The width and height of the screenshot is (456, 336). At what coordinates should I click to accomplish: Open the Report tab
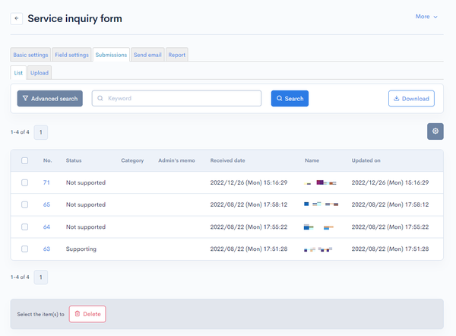tap(177, 55)
